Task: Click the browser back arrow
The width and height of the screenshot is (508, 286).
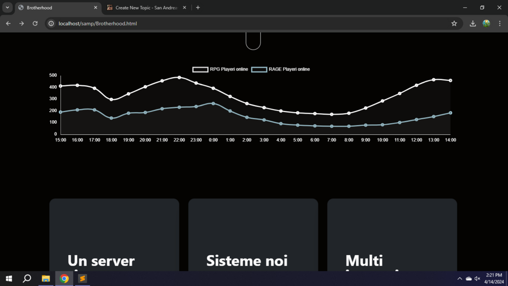Action: click(x=8, y=23)
